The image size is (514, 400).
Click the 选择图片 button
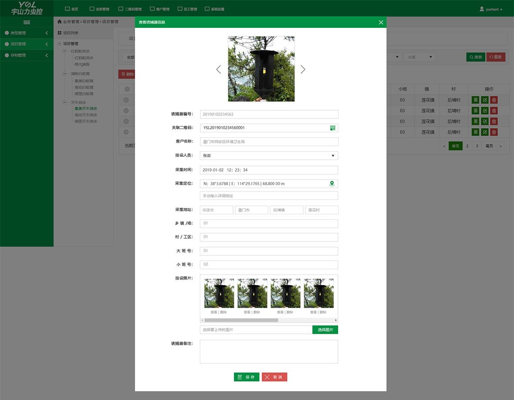(325, 330)
